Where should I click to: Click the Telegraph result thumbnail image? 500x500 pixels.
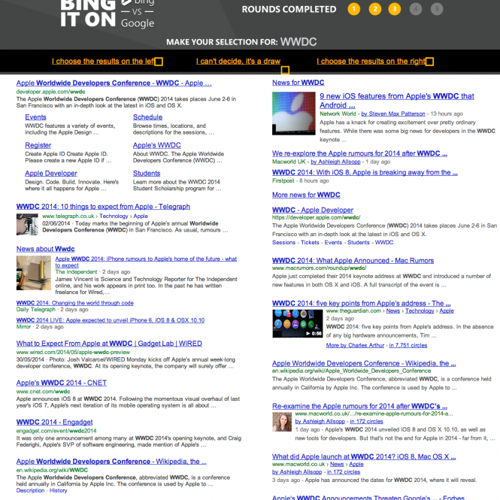click(27, 225)
